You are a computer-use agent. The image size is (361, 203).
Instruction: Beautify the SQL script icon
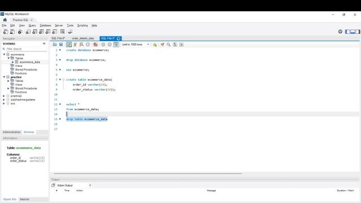pyautogui.click(x=162, y=45)
